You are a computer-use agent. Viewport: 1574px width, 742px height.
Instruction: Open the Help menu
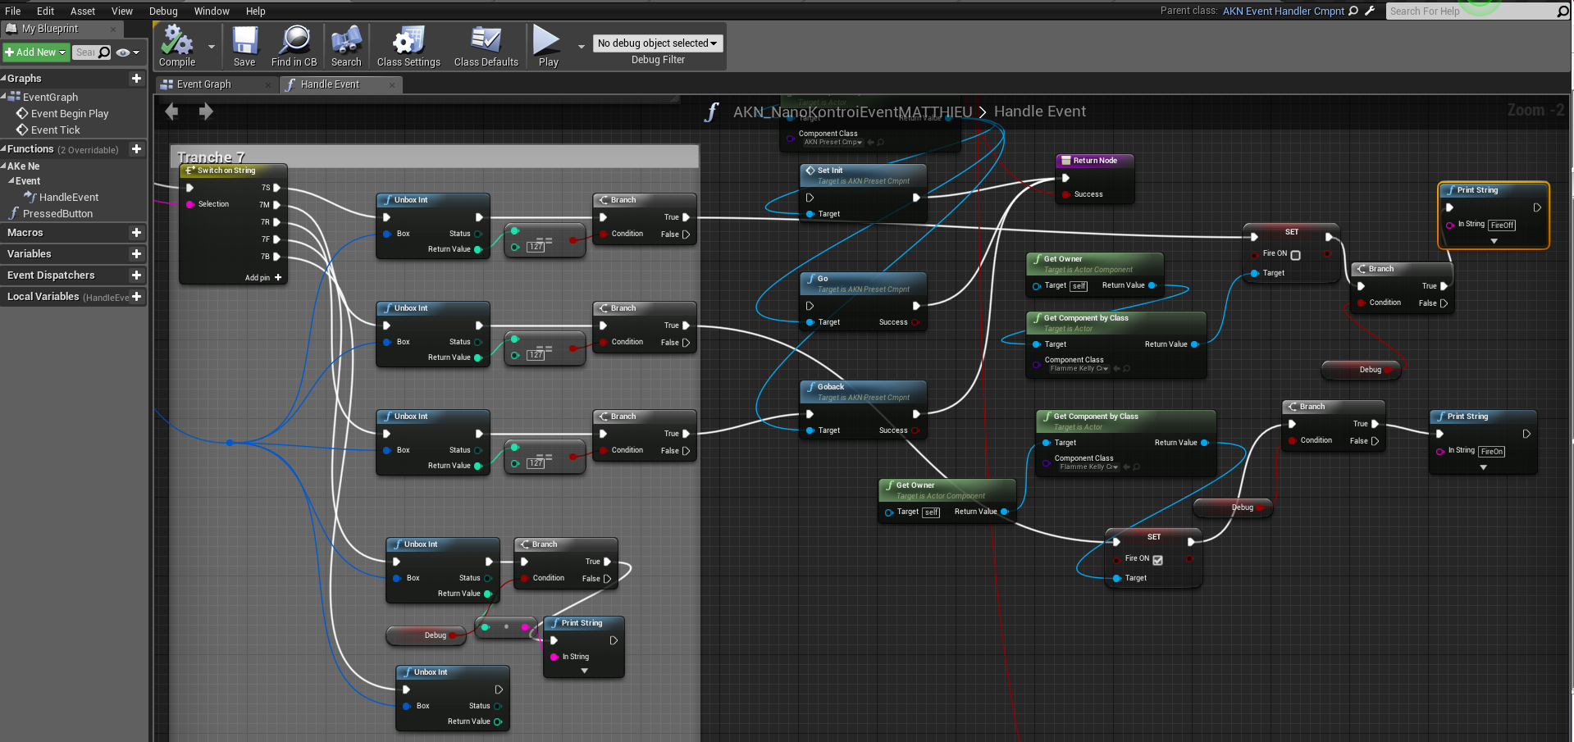tap(255, 11)
